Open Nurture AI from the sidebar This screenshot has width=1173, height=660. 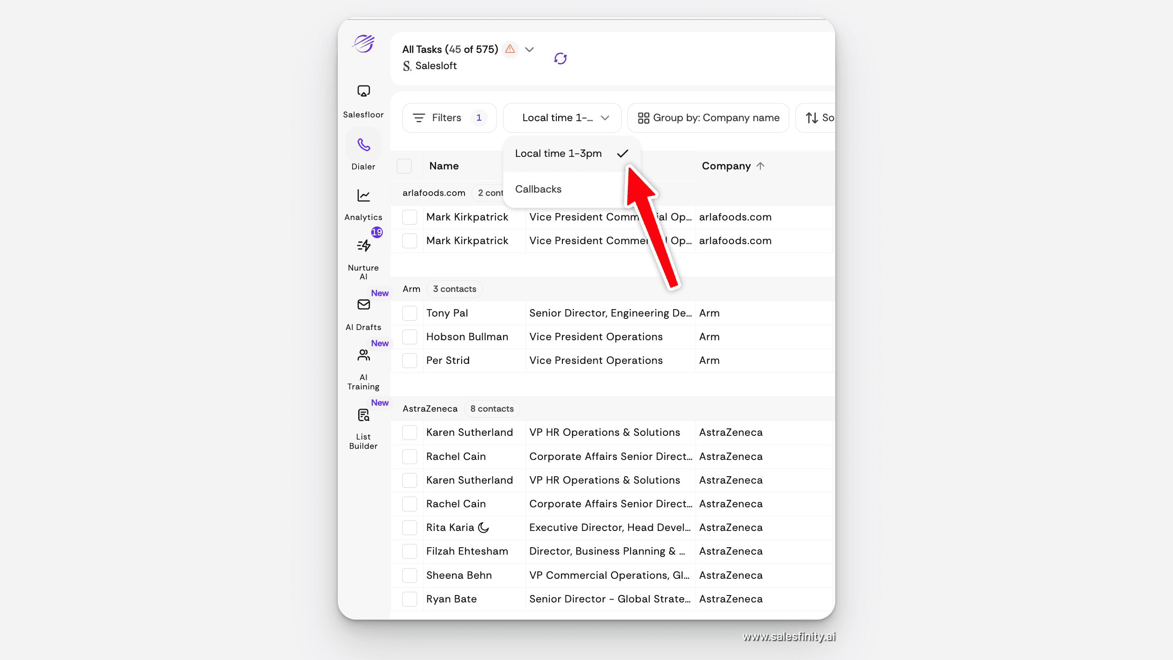(363, 246)
